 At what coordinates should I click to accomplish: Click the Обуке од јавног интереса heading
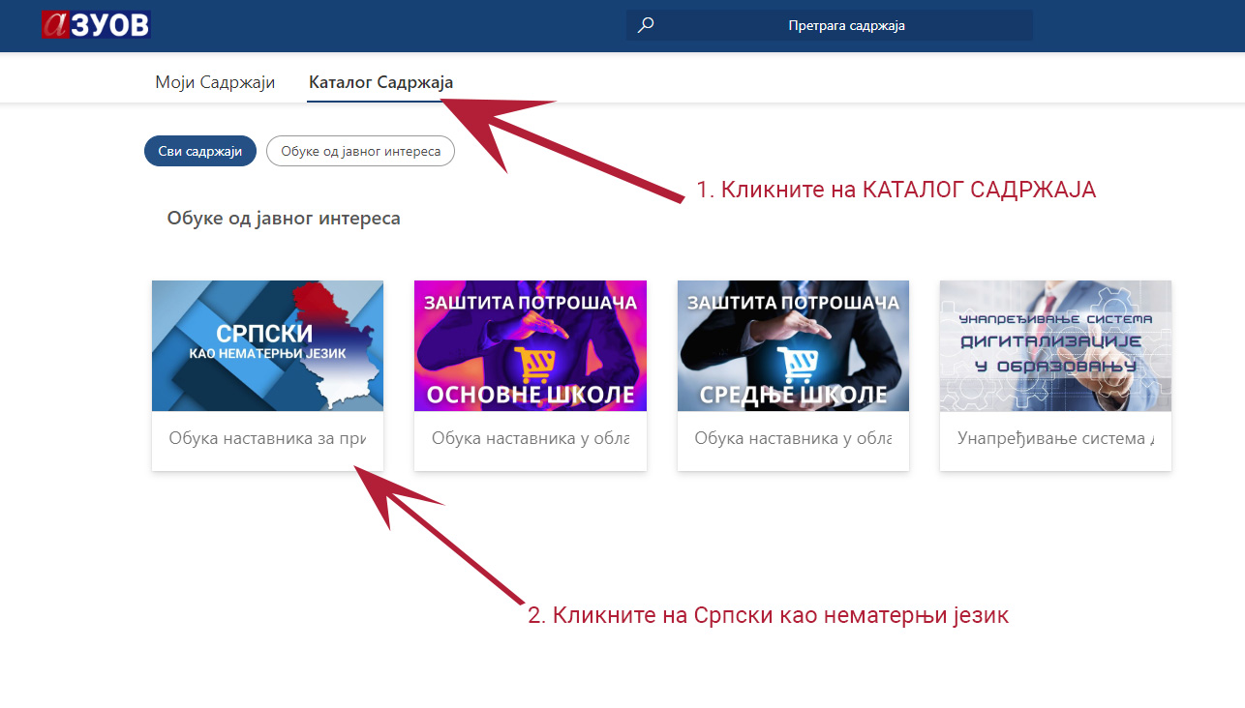click(284, 219)
